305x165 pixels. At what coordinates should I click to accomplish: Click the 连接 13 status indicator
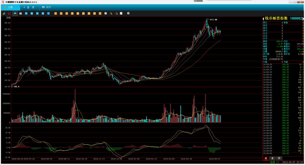pos(274,162)
